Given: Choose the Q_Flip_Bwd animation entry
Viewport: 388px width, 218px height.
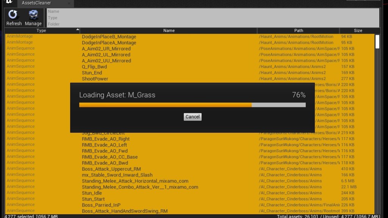Looking at the screenshot, I should [94, 67].
